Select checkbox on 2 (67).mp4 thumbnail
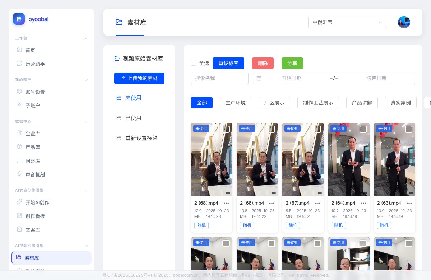The height and width of the screenshot is (280, 431). 318,129
